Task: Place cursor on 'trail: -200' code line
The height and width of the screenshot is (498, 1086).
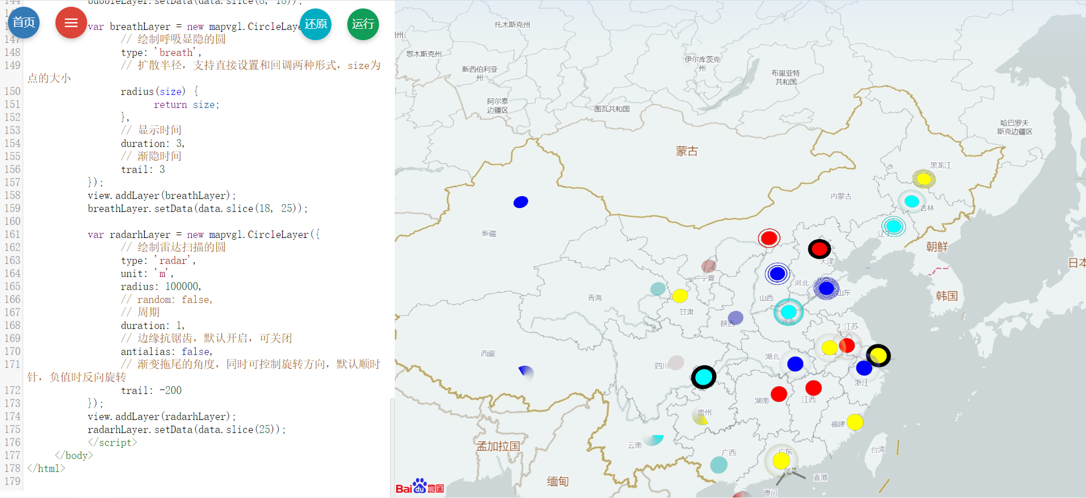Action: (x=150, y=391)
